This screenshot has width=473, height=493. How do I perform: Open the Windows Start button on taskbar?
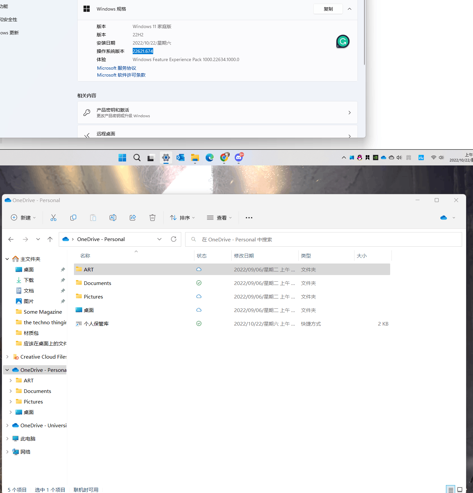pyautogui.click(x=122, y=158)
